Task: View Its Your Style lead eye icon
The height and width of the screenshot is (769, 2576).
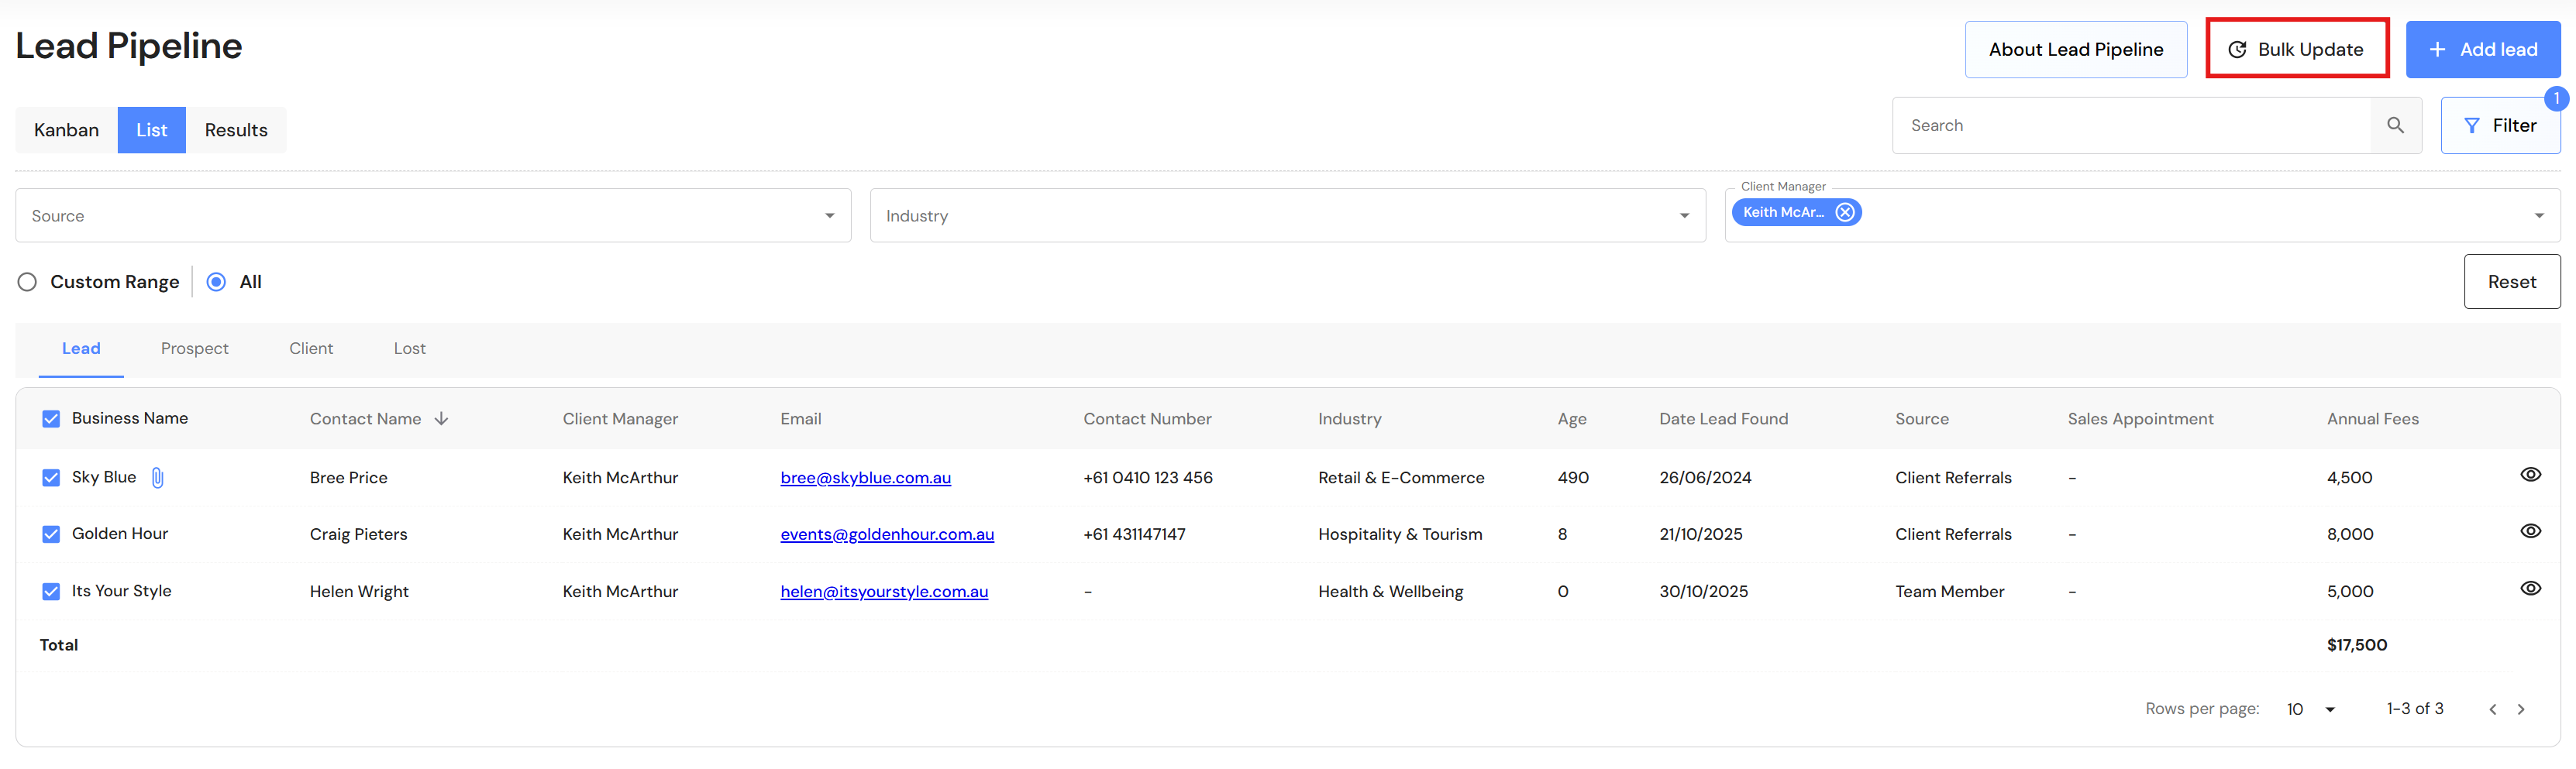Action: click(x=2530, y=589)
